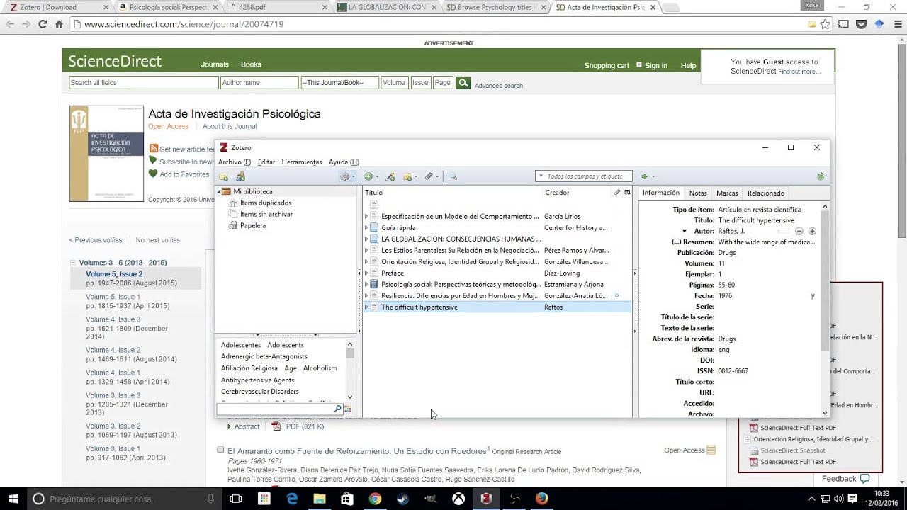
Task: Collapse the Volumes 3 - 5 section
Action: 72,263
